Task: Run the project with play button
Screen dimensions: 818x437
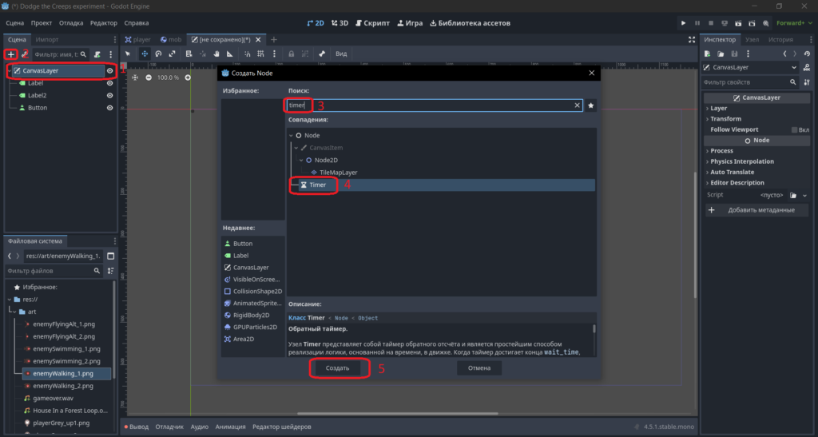Action: [683, 23]
